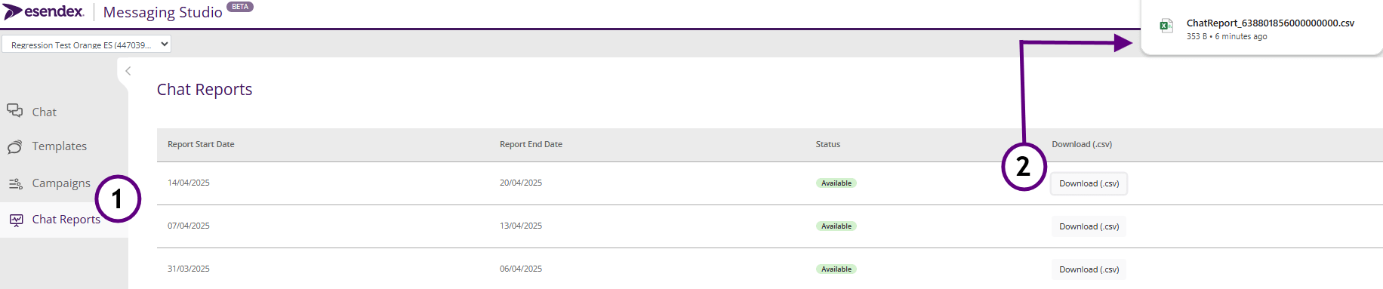Open the Regression Test Orange ES account dropdown
Viewport: 1383px width, 289px height.
(87, 45)
